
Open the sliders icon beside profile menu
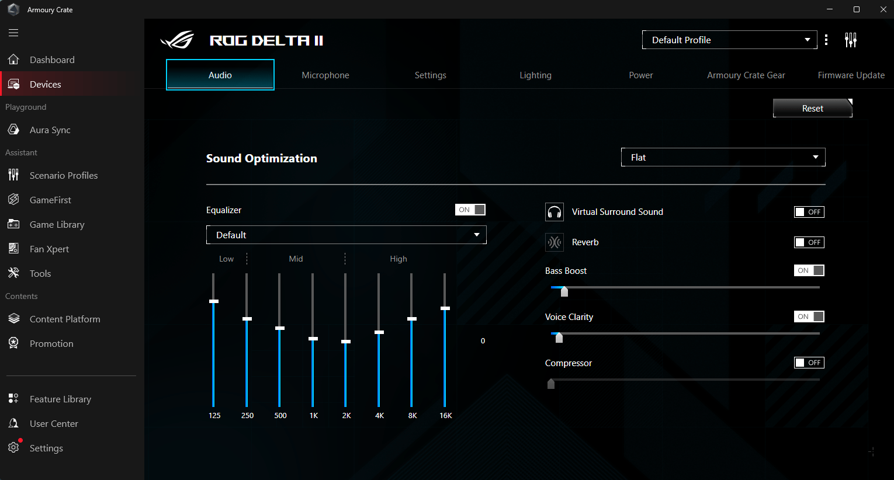851,40
